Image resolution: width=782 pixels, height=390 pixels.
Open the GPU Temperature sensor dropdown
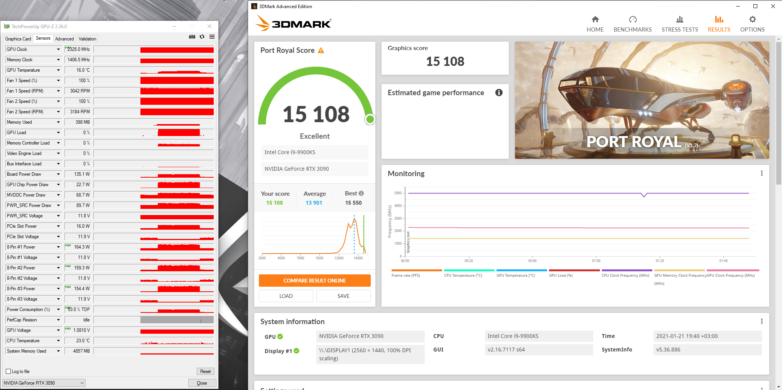58,70
